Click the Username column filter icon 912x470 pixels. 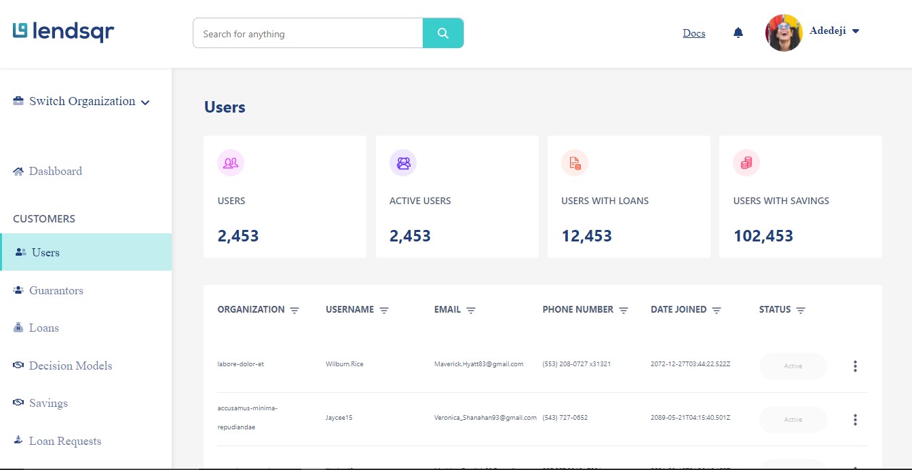click(x=384, y=310)
